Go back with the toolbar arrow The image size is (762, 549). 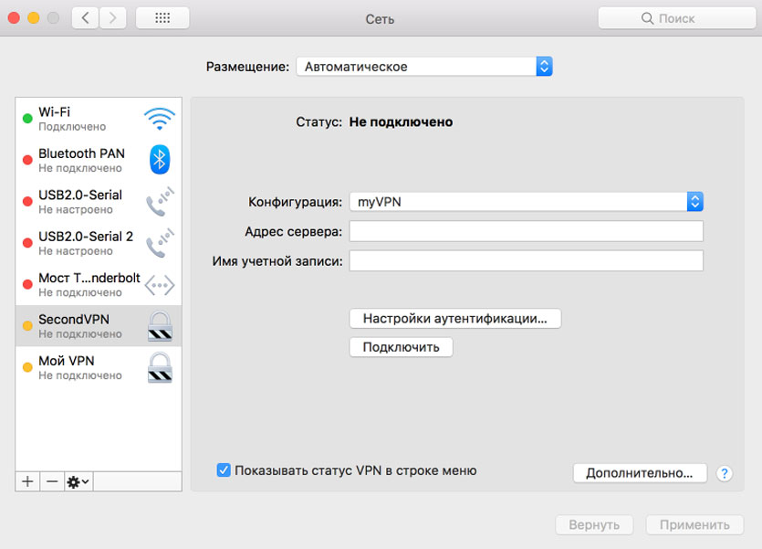85,18
